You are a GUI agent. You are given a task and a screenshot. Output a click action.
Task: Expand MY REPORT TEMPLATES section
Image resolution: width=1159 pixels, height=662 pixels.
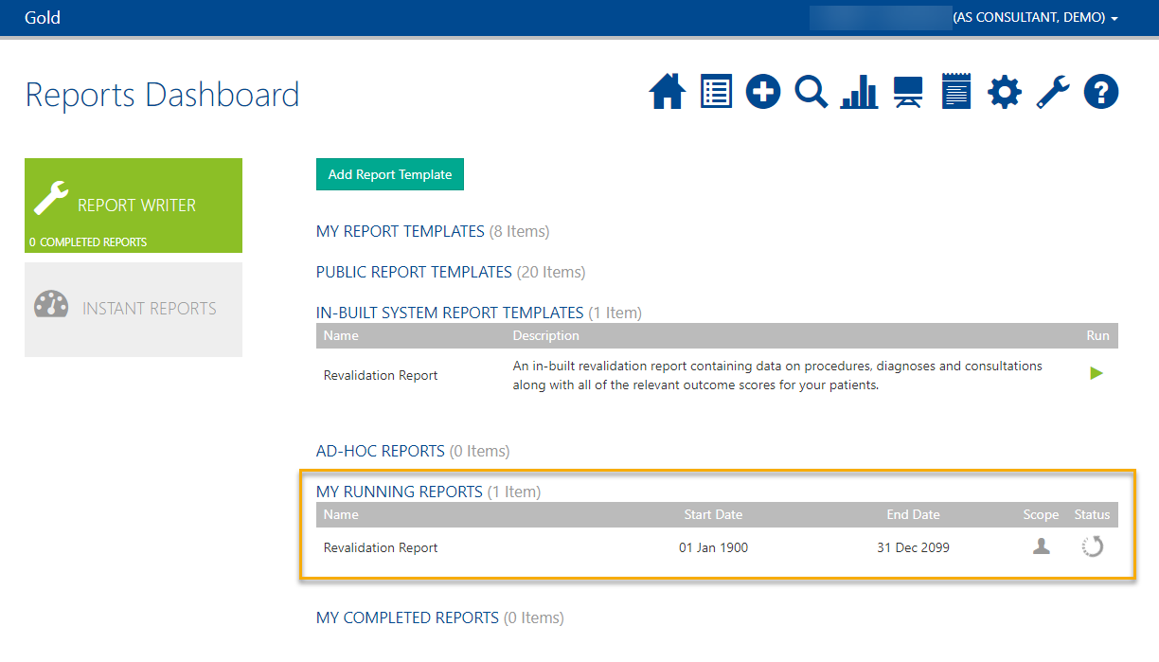(400, 231)
